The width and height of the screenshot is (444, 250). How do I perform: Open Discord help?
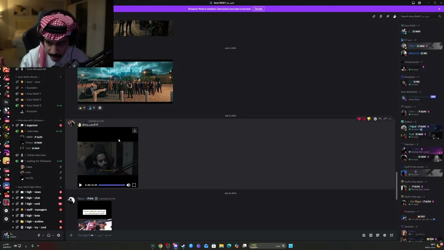[x=419, y=3]
